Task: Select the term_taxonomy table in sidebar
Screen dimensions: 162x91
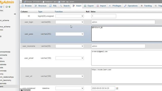Action: pos(6,80)
